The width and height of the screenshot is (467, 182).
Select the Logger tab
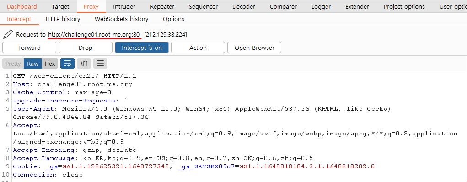pos(321,6)
